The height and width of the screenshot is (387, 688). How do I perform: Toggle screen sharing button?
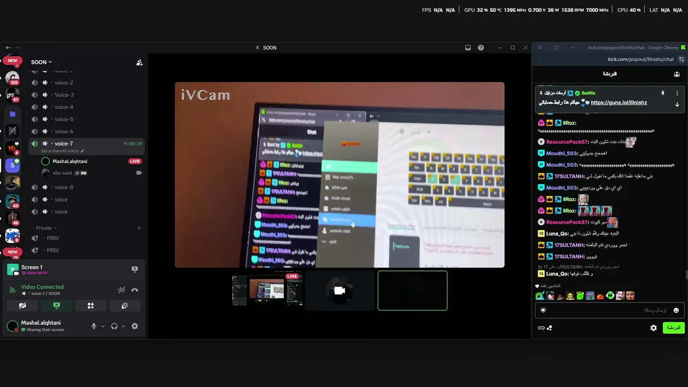56,306
